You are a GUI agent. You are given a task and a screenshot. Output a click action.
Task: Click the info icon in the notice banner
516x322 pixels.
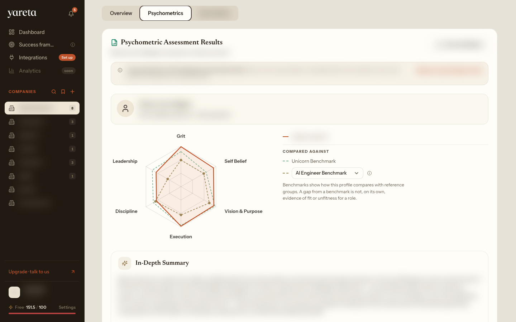click(120, 70)
